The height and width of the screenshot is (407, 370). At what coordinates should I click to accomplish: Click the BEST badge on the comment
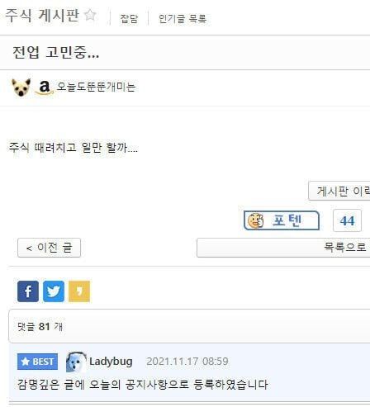(37, 362)
